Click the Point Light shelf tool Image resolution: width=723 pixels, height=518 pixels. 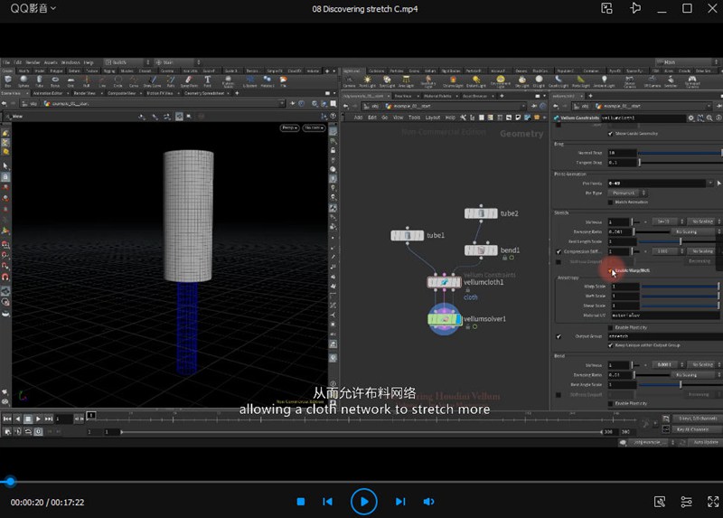(x=368, y=80)
